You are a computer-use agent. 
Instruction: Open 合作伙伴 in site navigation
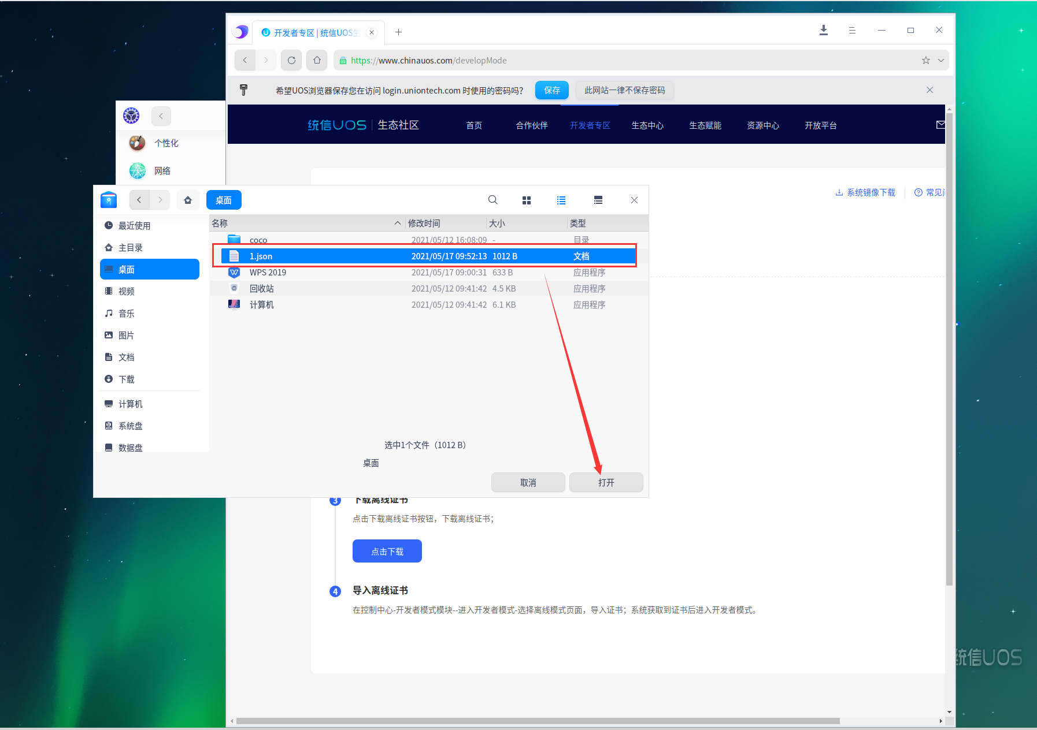[532, 125]
